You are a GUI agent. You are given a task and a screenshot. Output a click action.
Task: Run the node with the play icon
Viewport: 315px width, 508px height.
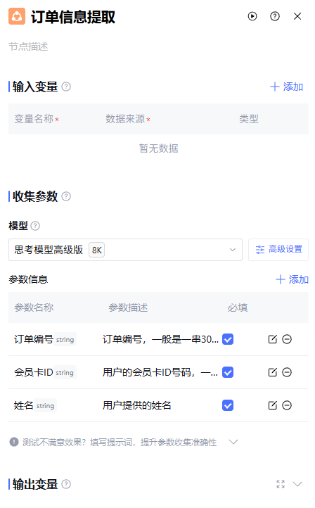click(252, 16)
